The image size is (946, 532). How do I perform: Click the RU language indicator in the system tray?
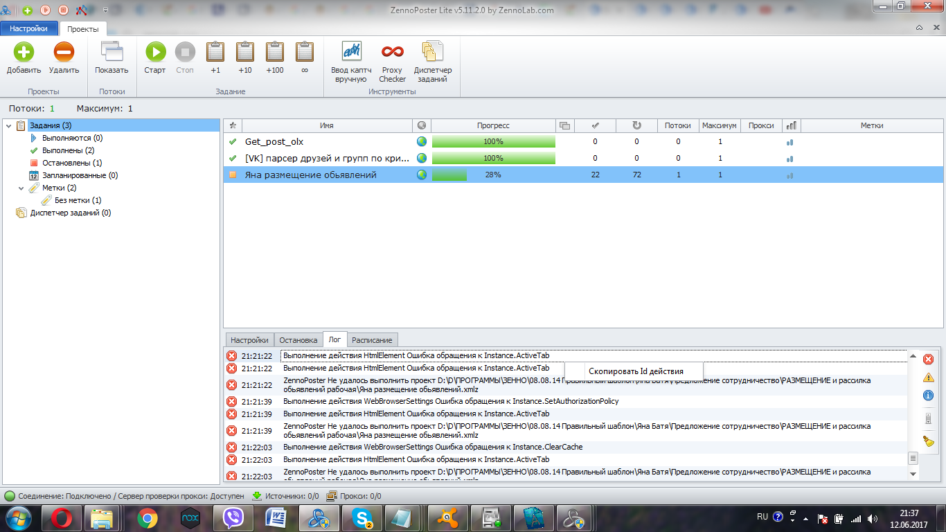pyautogui.click(x=762, y=517)
